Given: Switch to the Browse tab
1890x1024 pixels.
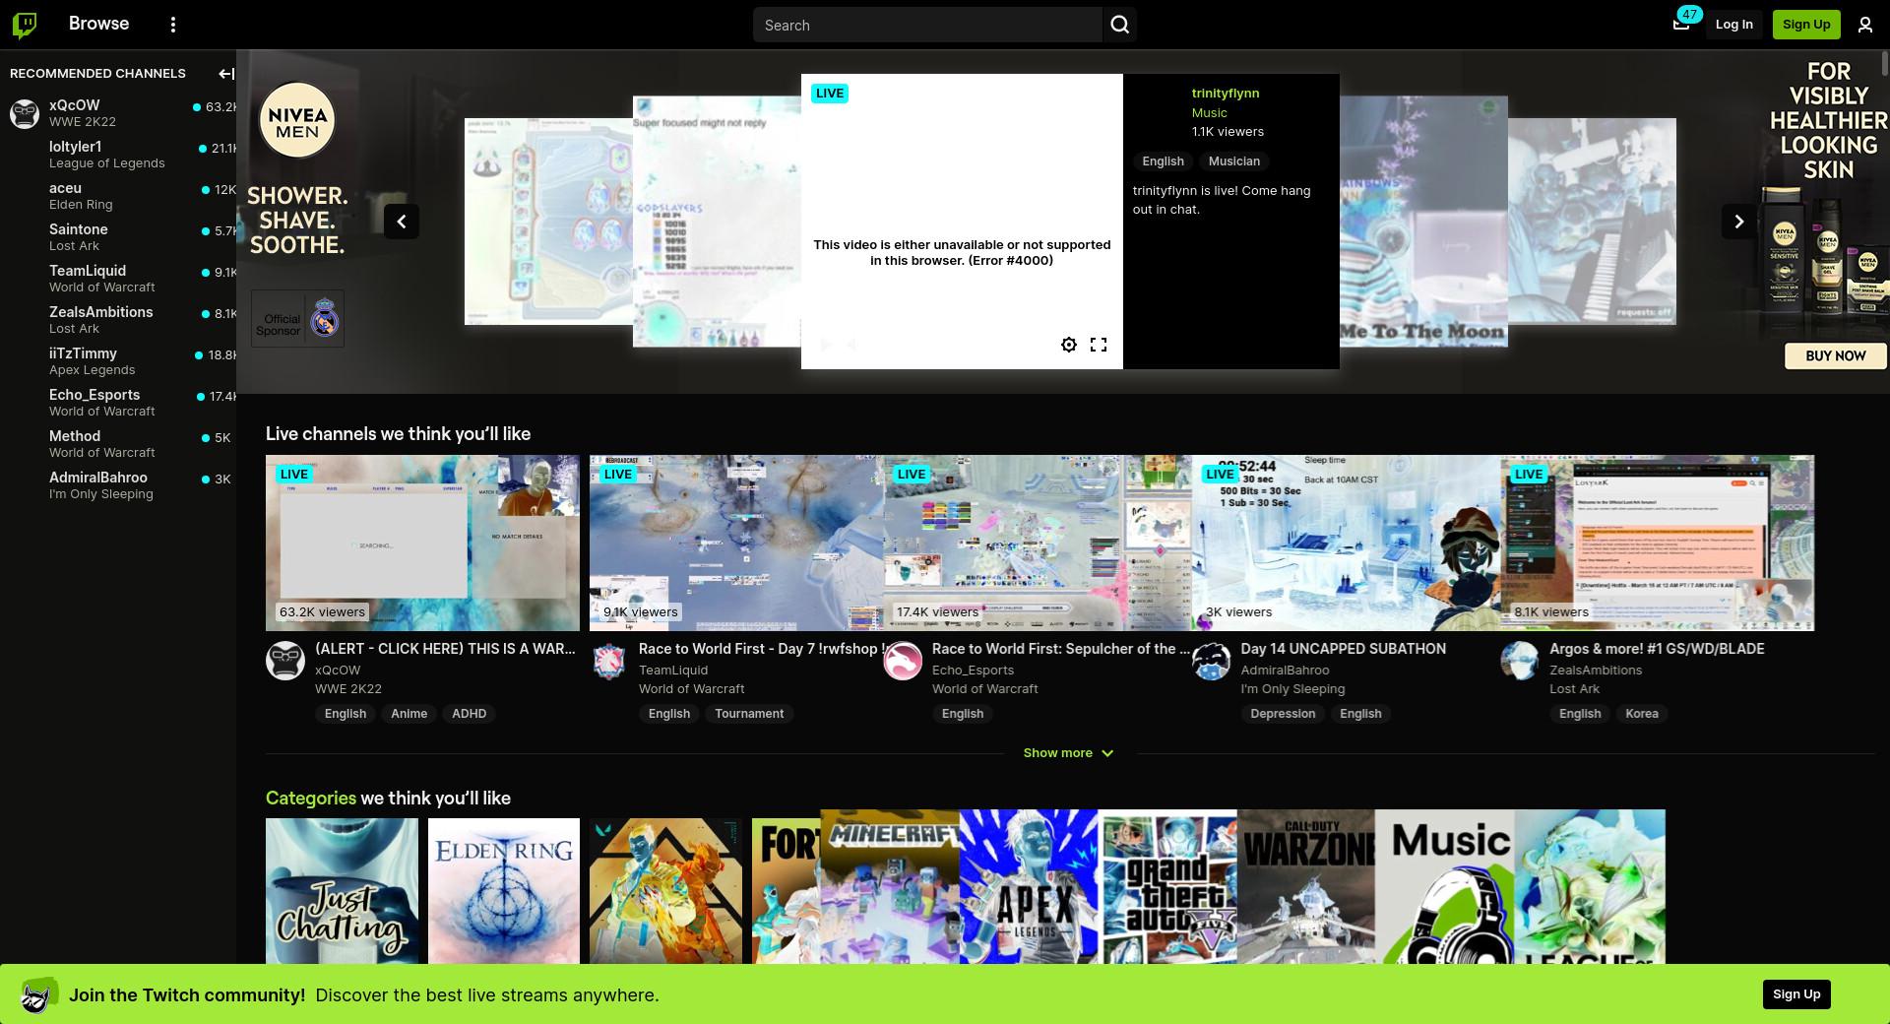Looking at the screenshot, I should pos(98,24).
